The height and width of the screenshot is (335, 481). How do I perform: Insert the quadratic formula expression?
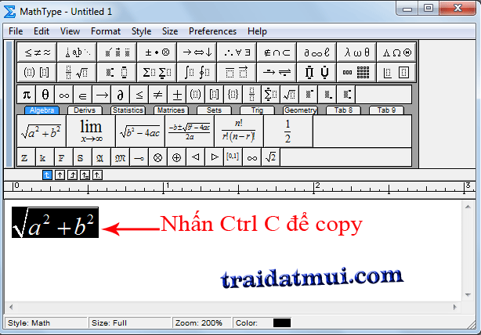190,131
